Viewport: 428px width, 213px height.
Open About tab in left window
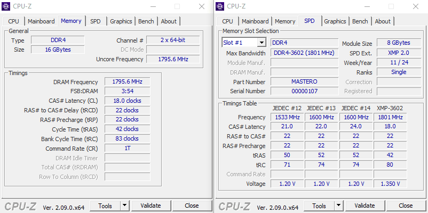pyautogui.click(x=169, y=21)
